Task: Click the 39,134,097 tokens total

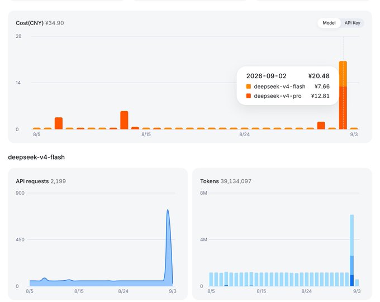Action: tap(236, 181)
